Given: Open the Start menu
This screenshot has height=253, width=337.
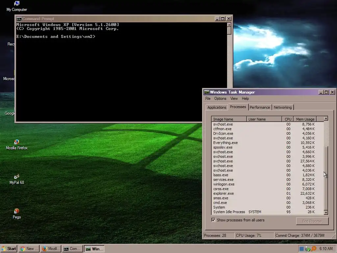Looking at the screenshot, I should pos(9,249).
